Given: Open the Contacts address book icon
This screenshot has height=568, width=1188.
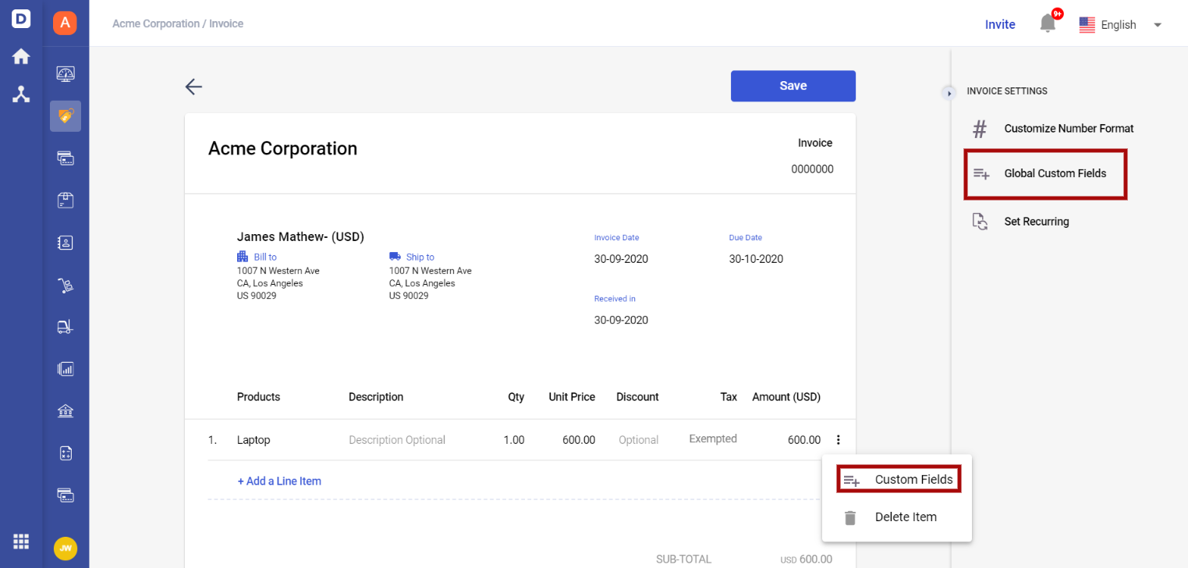Looking at the screenshot, I should (66, 243).
